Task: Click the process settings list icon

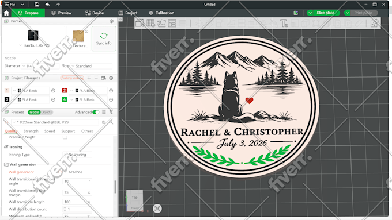Action: point(104,112)
